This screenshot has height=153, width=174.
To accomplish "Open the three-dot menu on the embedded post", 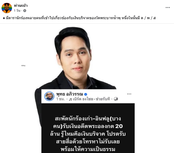I will [129, 94].
